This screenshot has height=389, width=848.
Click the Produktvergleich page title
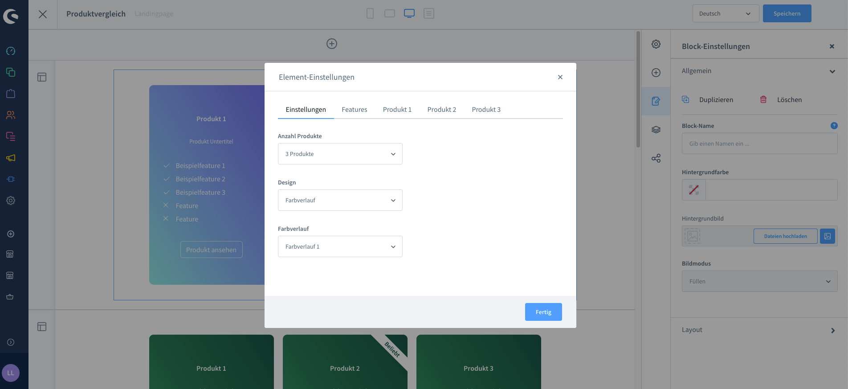point(96,14)
